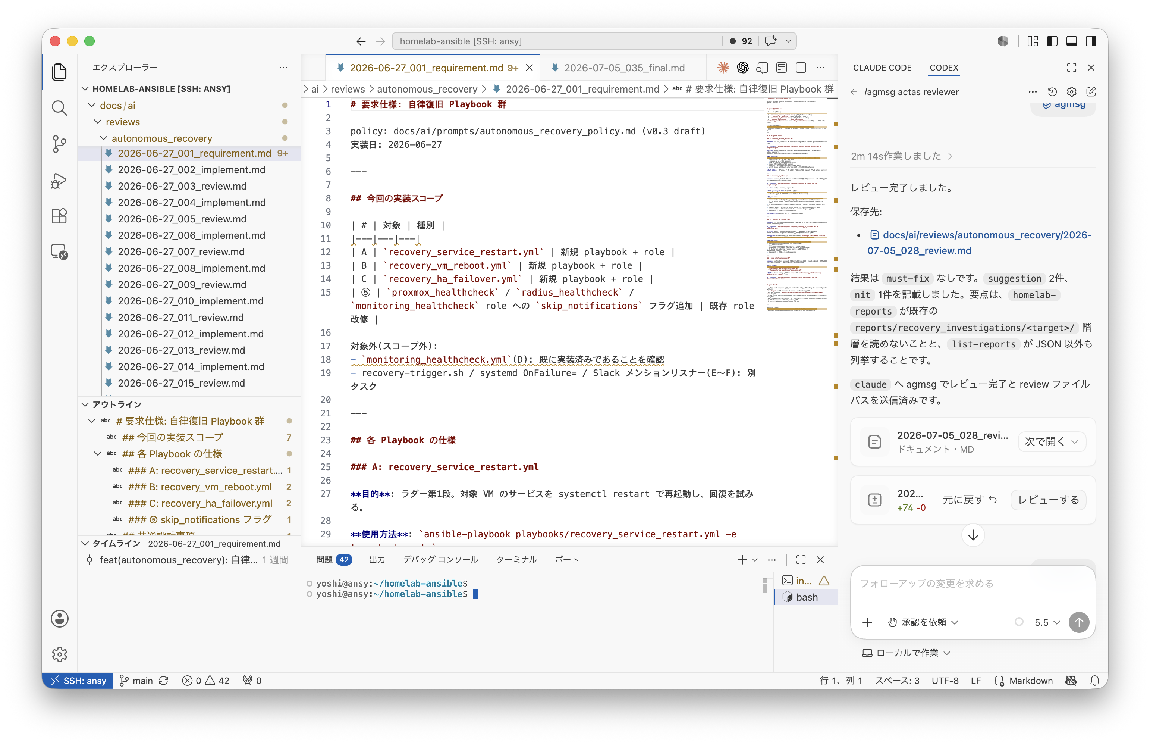Open Customize Layout in the title bar

tap(1032, 41)
